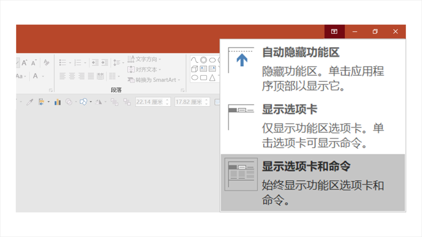422x237 pixels.
Task: Decrease the 17.82 厘米 value with spinner
Action: pos(207,104)
